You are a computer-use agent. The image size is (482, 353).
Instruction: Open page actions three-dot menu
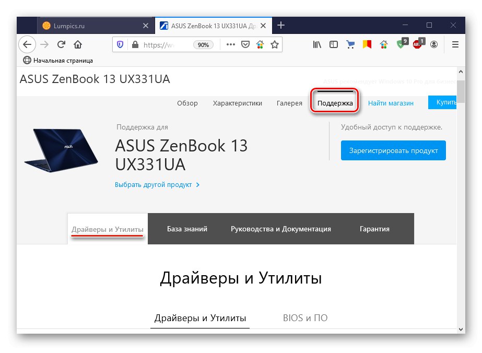point(230,44)
